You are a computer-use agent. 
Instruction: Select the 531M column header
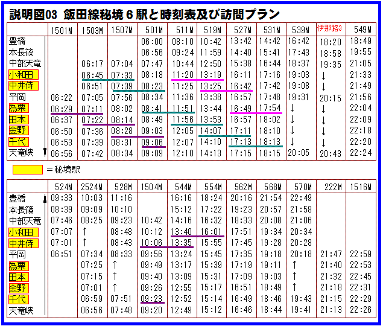coord(272,30)
